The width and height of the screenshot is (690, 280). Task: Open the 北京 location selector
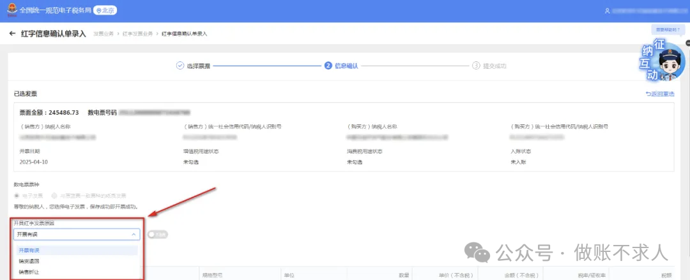[x=105, y=10]
